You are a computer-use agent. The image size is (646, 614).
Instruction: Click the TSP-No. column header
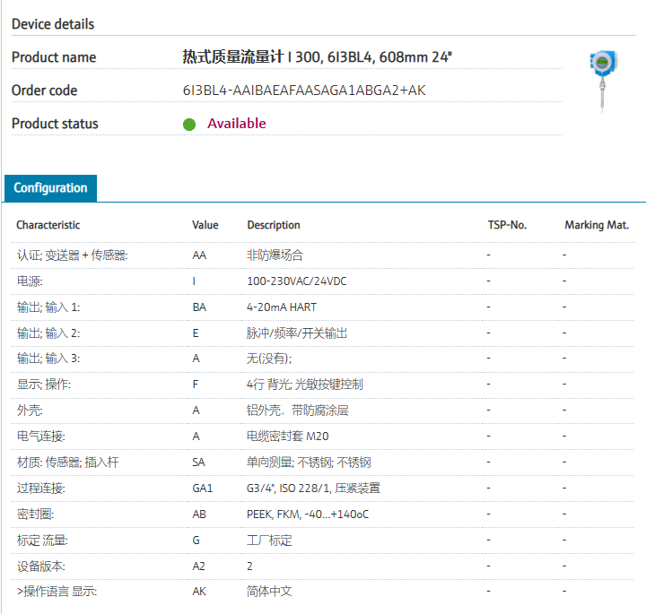pos(506,225)
